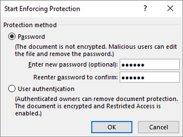Click the masked dots in the confirm password field
The width and height of the screenshot is (183, 137).
(x=133, y=78)
